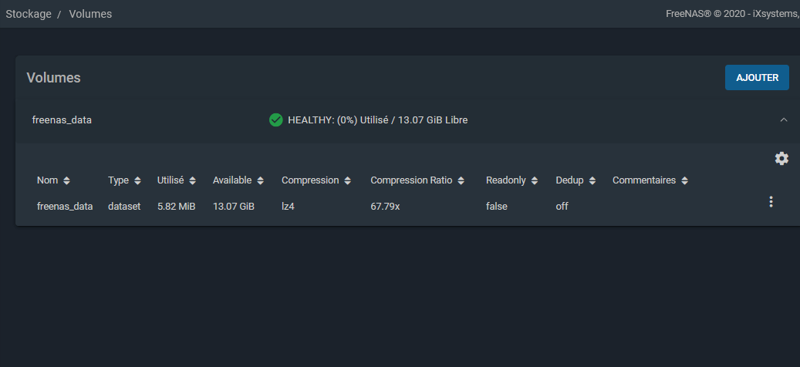Sort by Nom column arrows

click(x=66, y=181)
